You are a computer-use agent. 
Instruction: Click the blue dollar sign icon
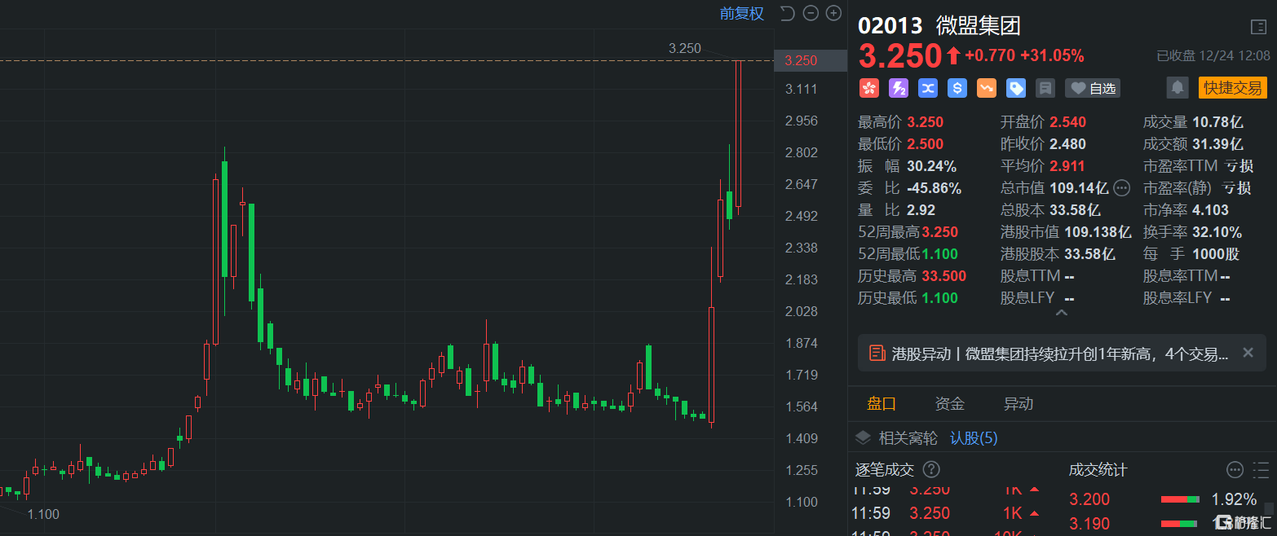(x=957, y=88)
